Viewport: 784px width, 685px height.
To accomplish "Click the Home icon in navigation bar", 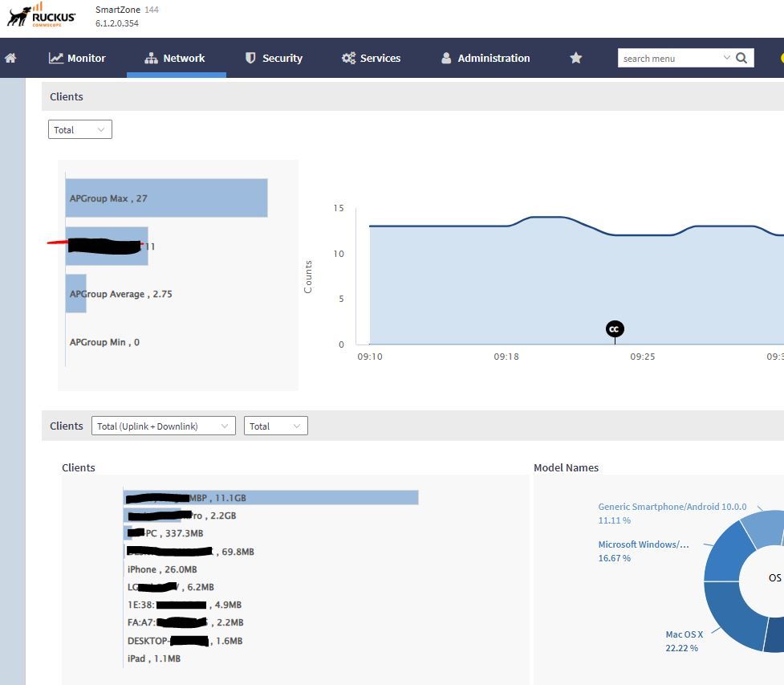I will click(10, 58).
